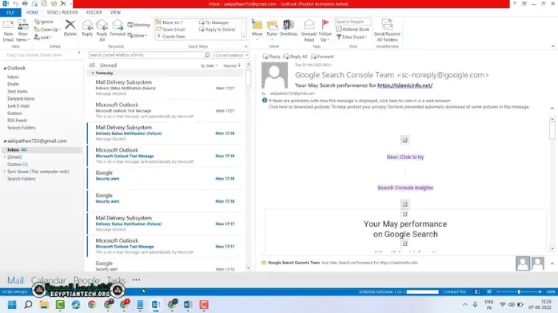Open Sync Issues (This computer only)
Image resolution: width=558 pixels, height=313 pixels.
coord(38,172)
